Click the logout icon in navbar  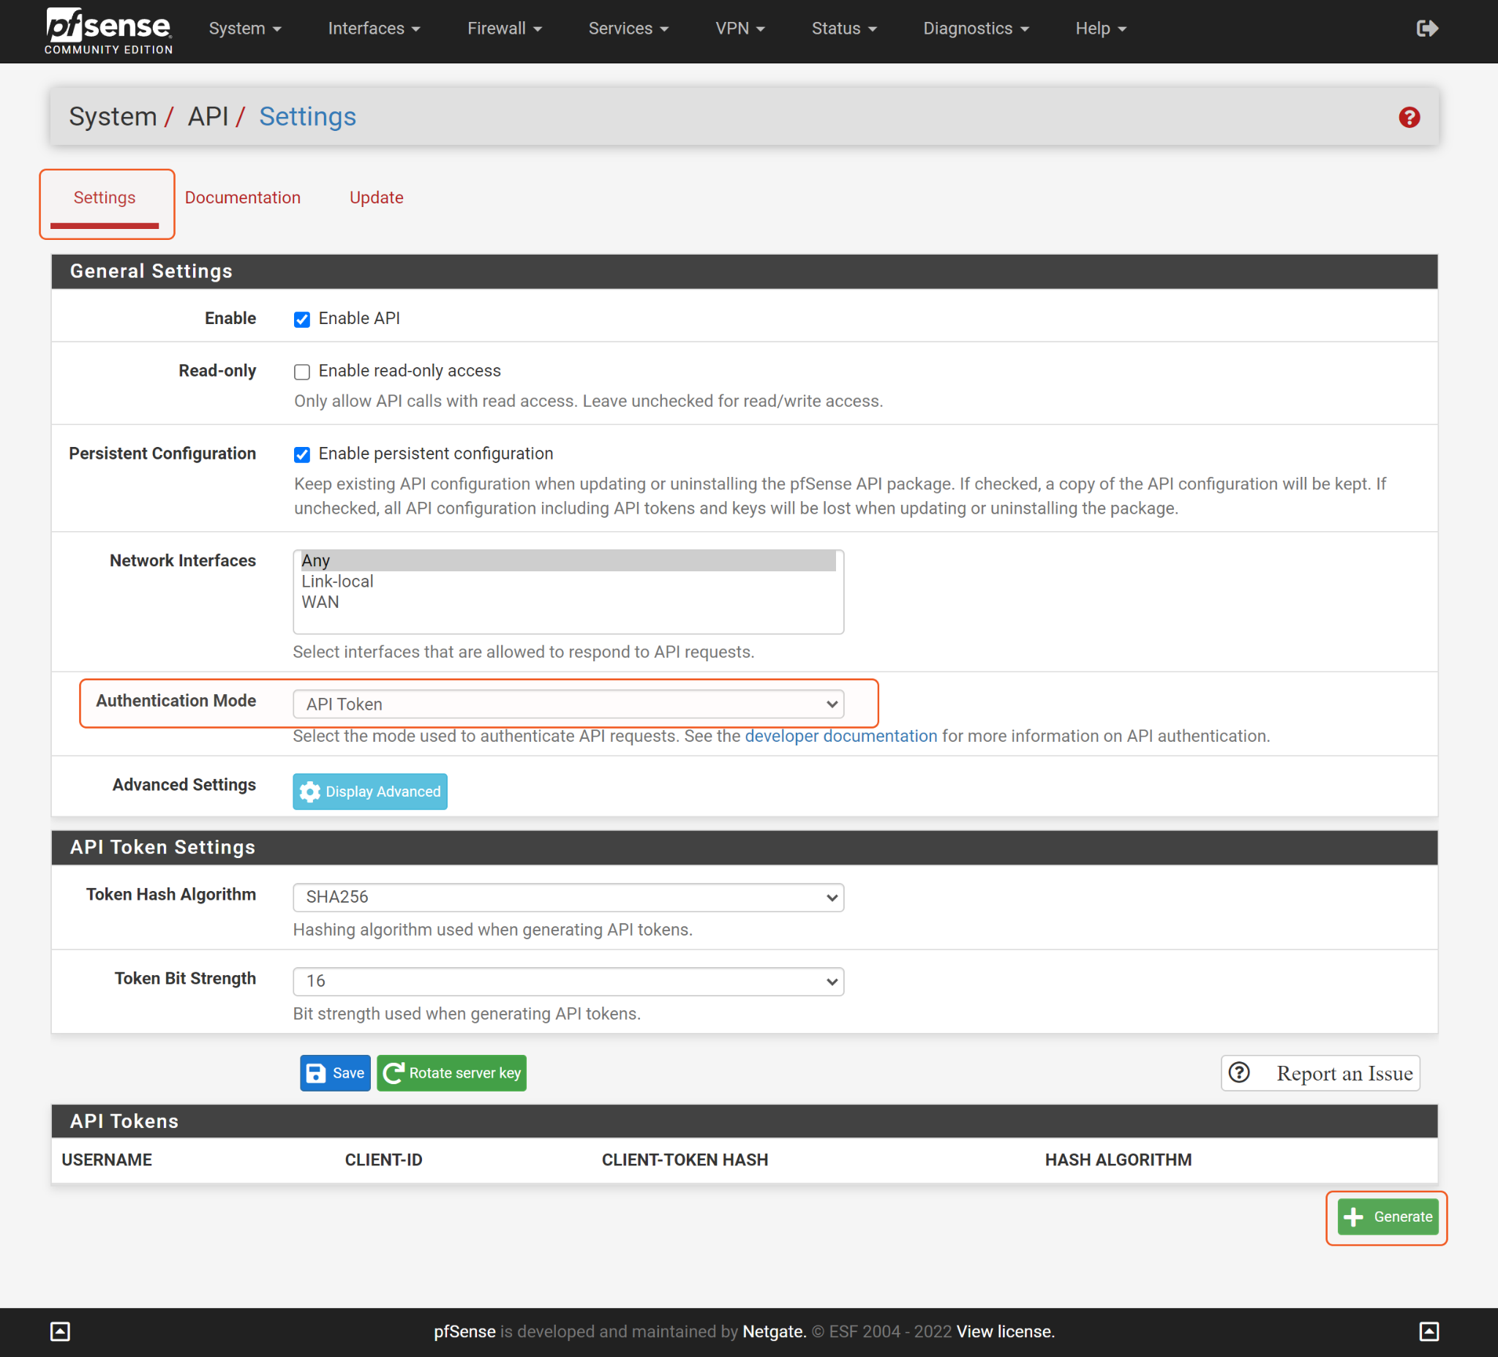[1426, 29]
